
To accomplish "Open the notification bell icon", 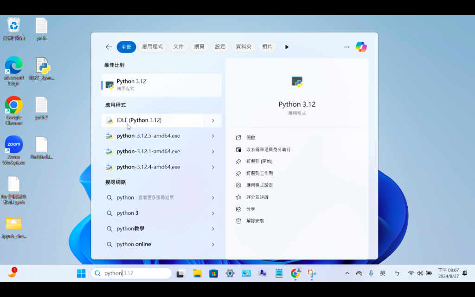I will tap(465, 273).
